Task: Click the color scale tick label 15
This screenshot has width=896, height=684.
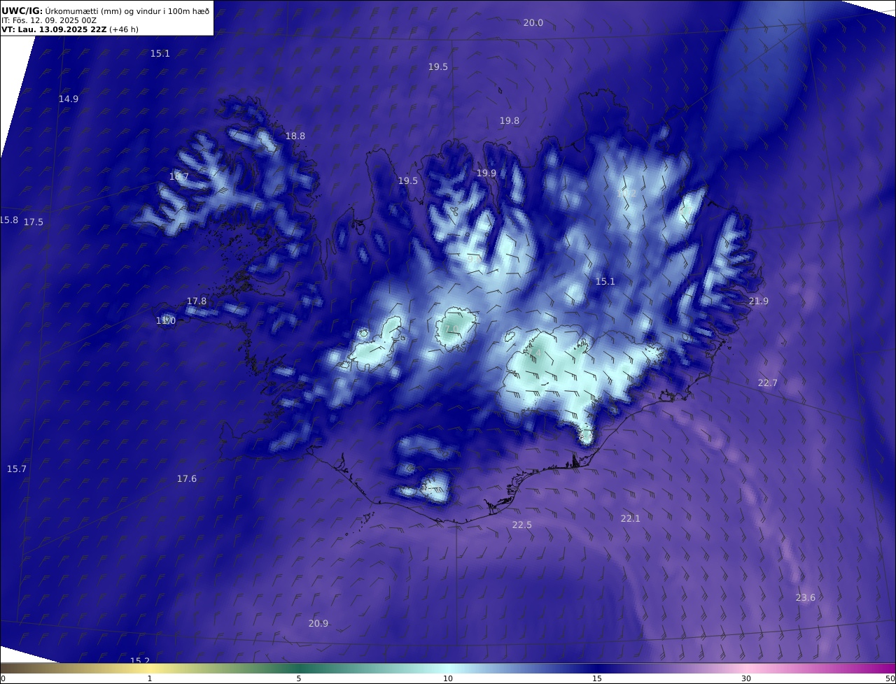Action: [x=597, y=678]
